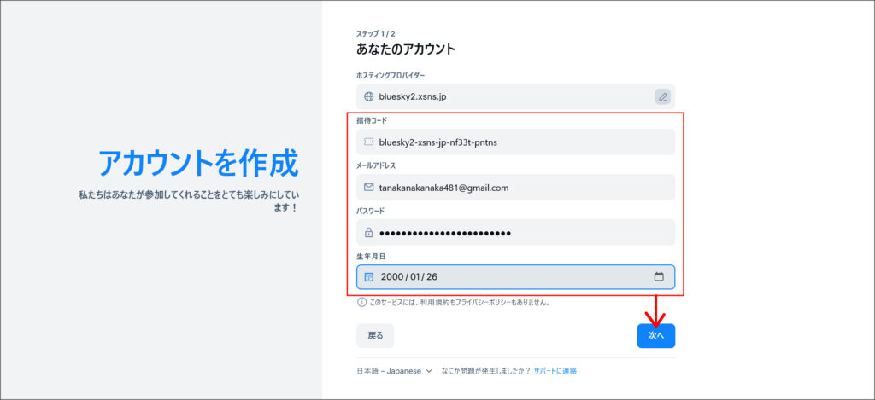Click the globe icon beside bluesky2.xsns.jp

(x=368, y=96)
